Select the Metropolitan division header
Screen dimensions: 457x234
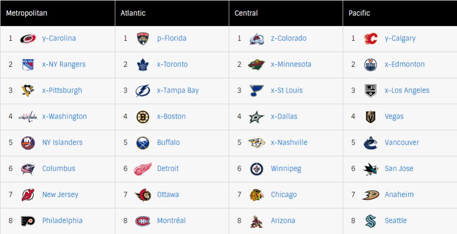coord(27,13)
